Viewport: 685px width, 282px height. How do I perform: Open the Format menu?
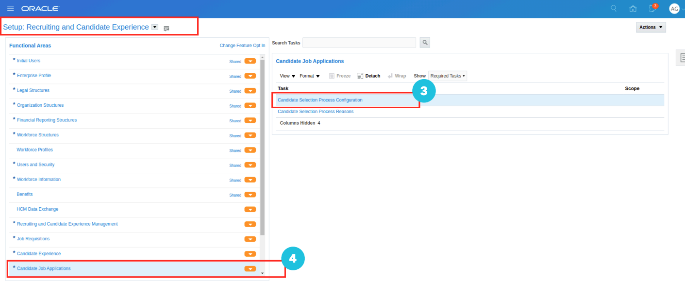click(x=310, y=76)
